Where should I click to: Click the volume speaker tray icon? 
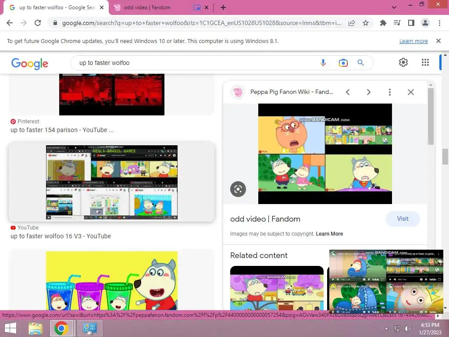click(407, 328)
